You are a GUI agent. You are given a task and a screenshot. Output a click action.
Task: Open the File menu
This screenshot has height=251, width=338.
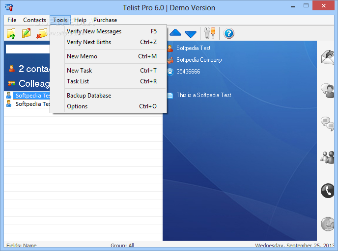pyautogui.click(x=12, y=20)
